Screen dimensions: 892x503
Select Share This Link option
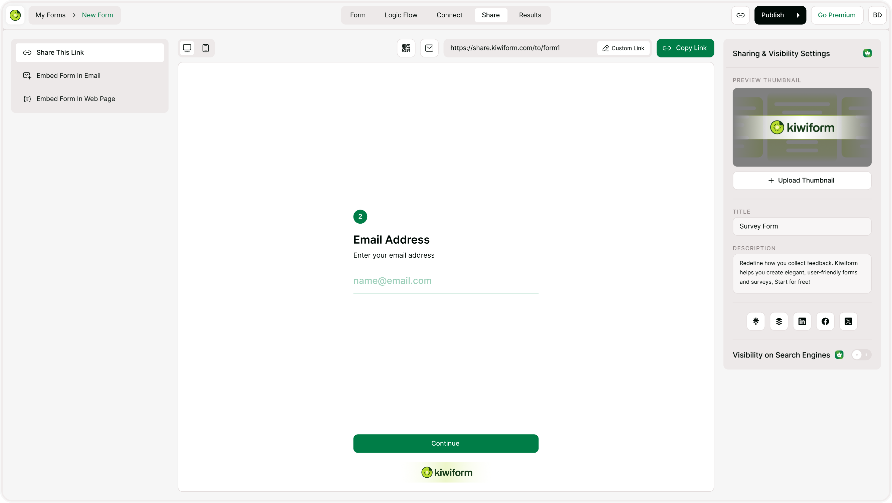(90, 53)
